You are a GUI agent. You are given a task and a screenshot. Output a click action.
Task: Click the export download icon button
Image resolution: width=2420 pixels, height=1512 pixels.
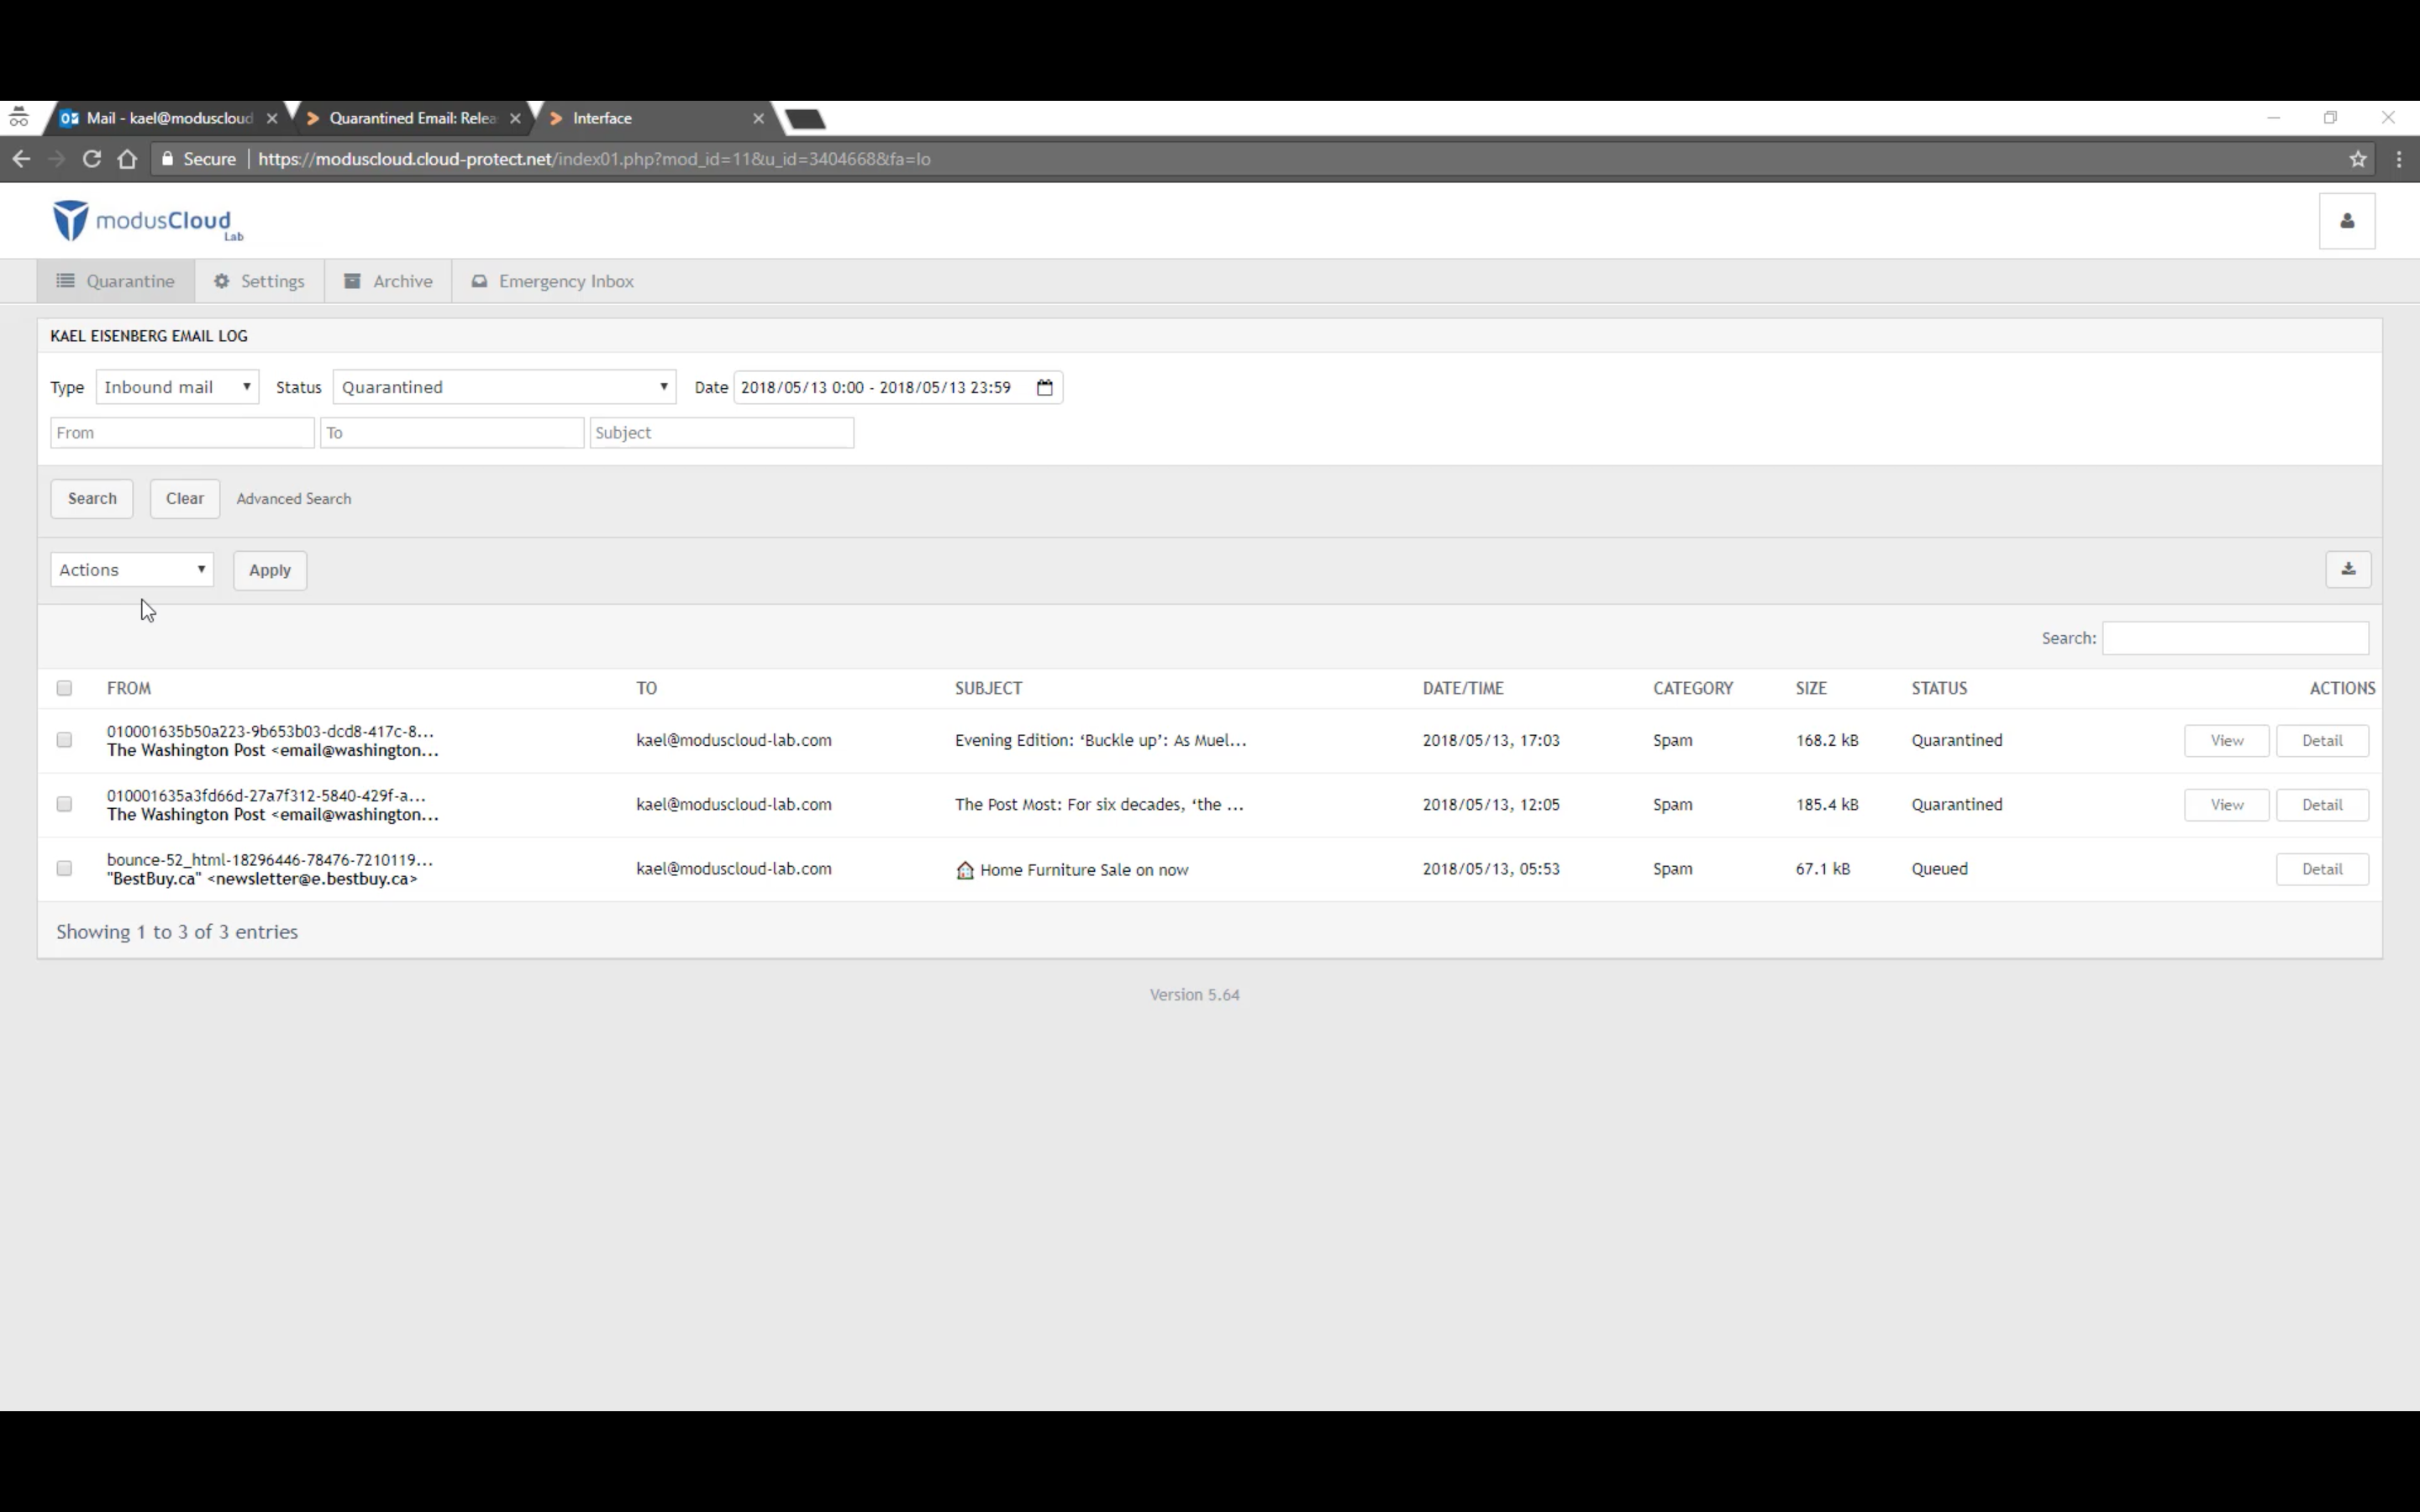(2347, 569)
